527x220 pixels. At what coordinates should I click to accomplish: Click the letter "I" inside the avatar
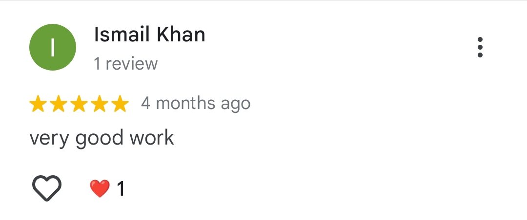pyautogui.click(x=53, y=47)
